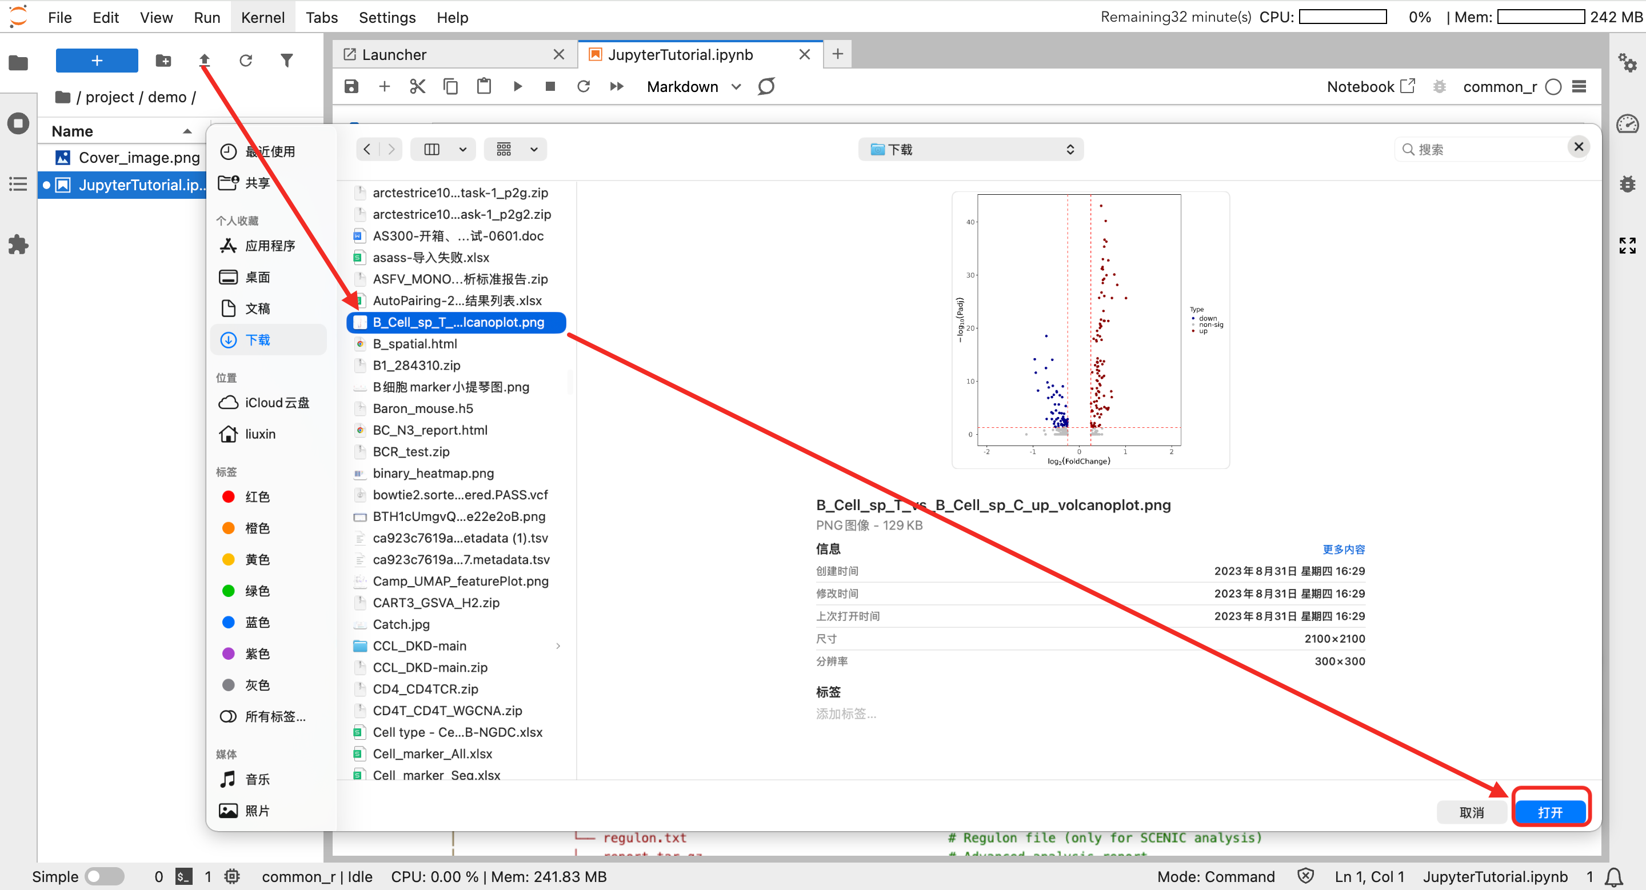1646x890 pixels.
Task: Restart kernel and run all cells
Action: point(617,86)
